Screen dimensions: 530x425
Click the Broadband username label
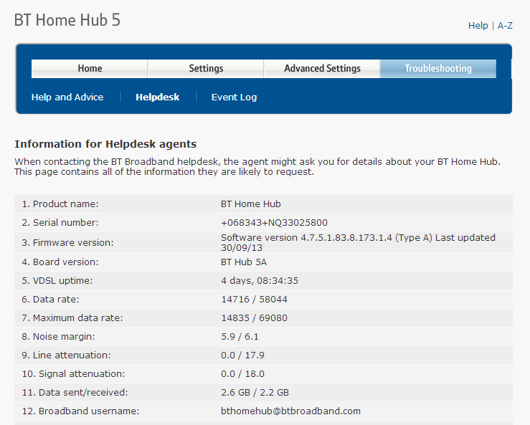coord(80,411)
